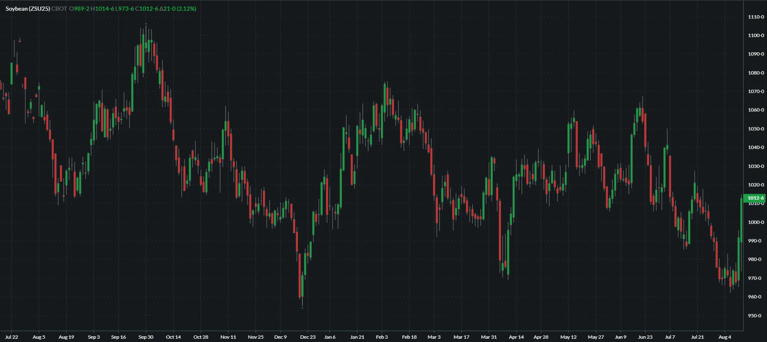Screen dimensions: 767x342
Task: Select the green 1012-6 current price tag
Action: click(x=755, y=198)
